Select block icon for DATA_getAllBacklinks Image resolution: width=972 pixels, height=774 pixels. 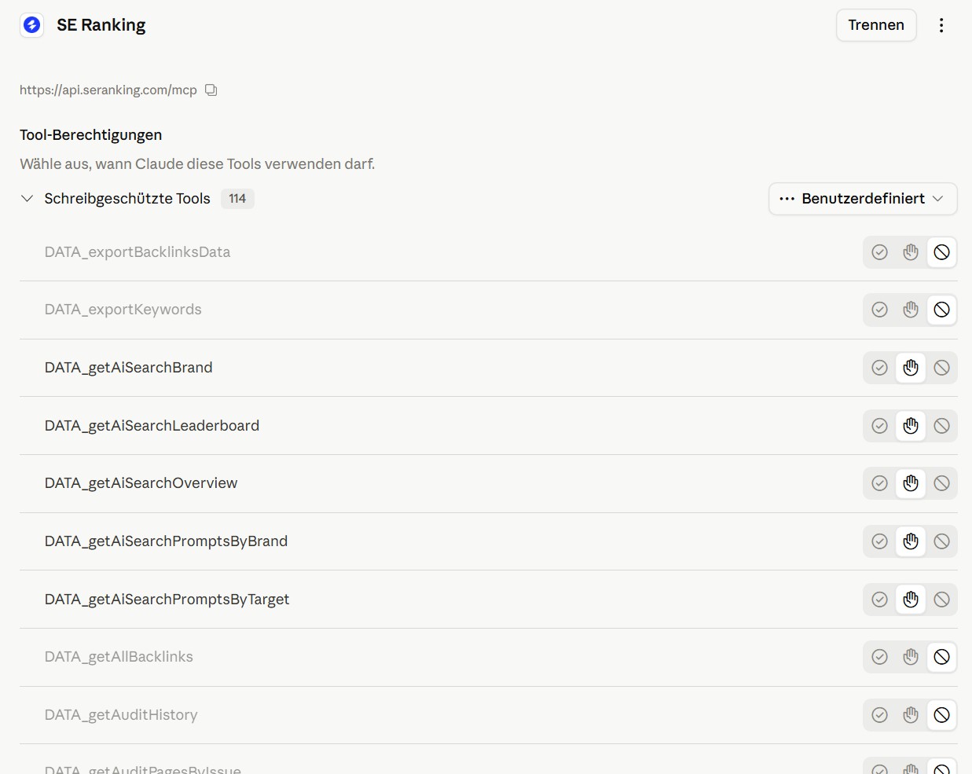[941, 657]
